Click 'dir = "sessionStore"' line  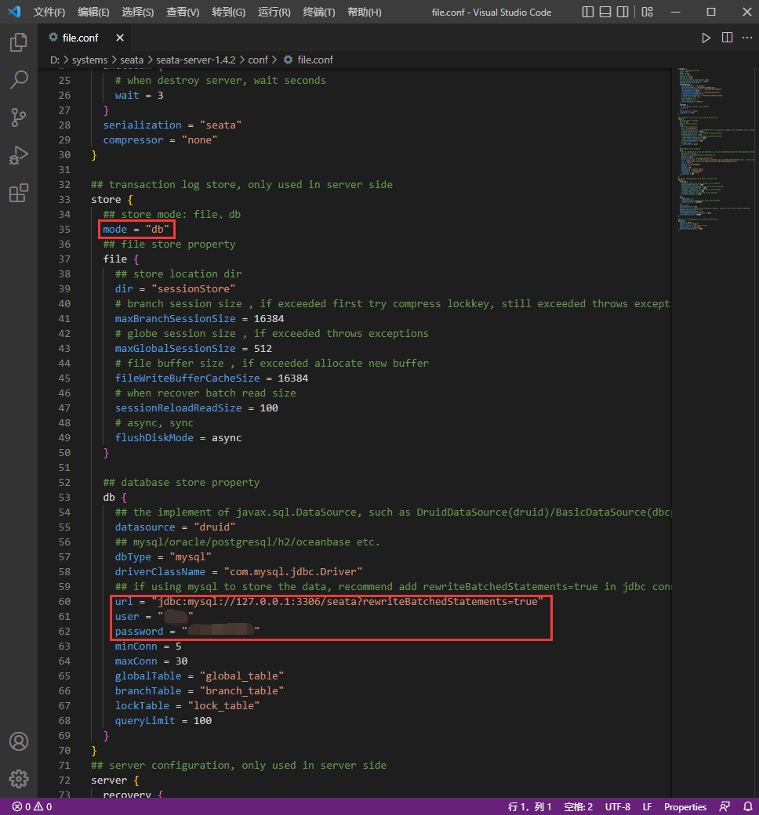tap(176, 288)
